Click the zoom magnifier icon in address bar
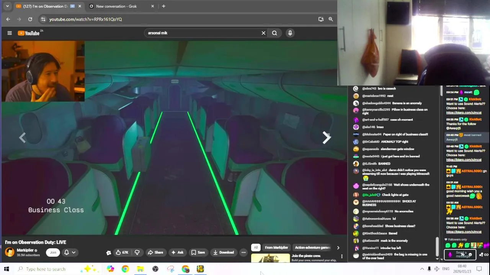 click(x=331, y=19)
